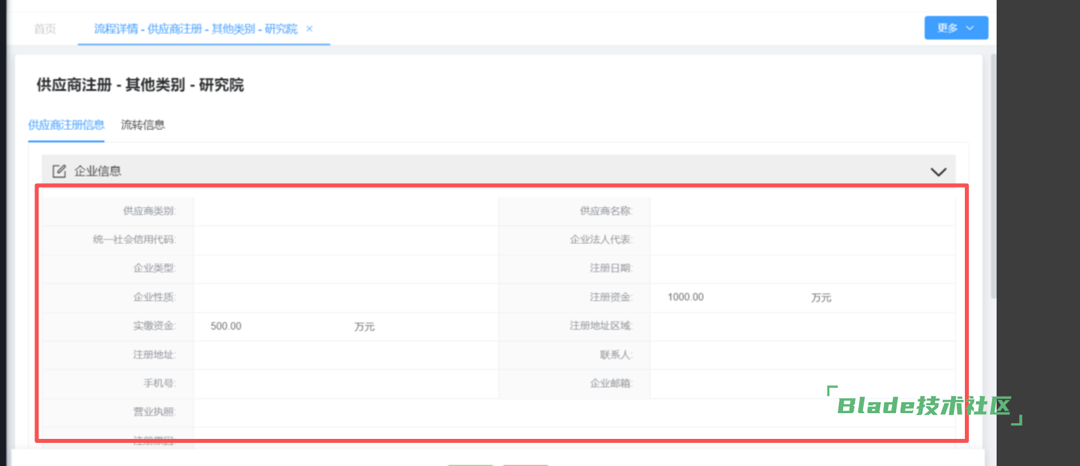
Task: Click the 企业法人代表 value field
Action: 801,240
